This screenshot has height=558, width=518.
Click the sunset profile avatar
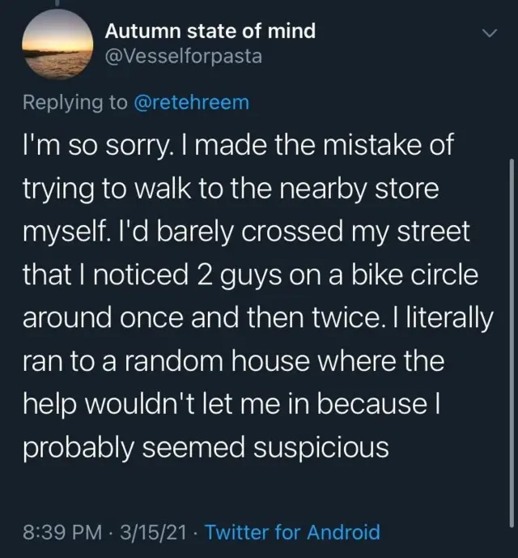pyautogui.click(x=54, y=45)
